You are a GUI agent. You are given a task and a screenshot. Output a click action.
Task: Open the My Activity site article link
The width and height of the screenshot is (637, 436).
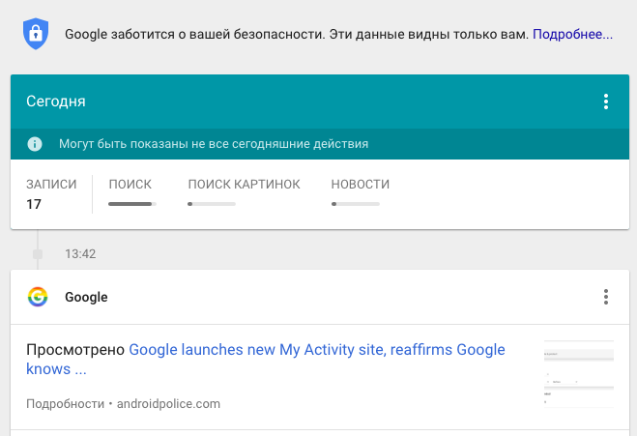pos(266,360)
